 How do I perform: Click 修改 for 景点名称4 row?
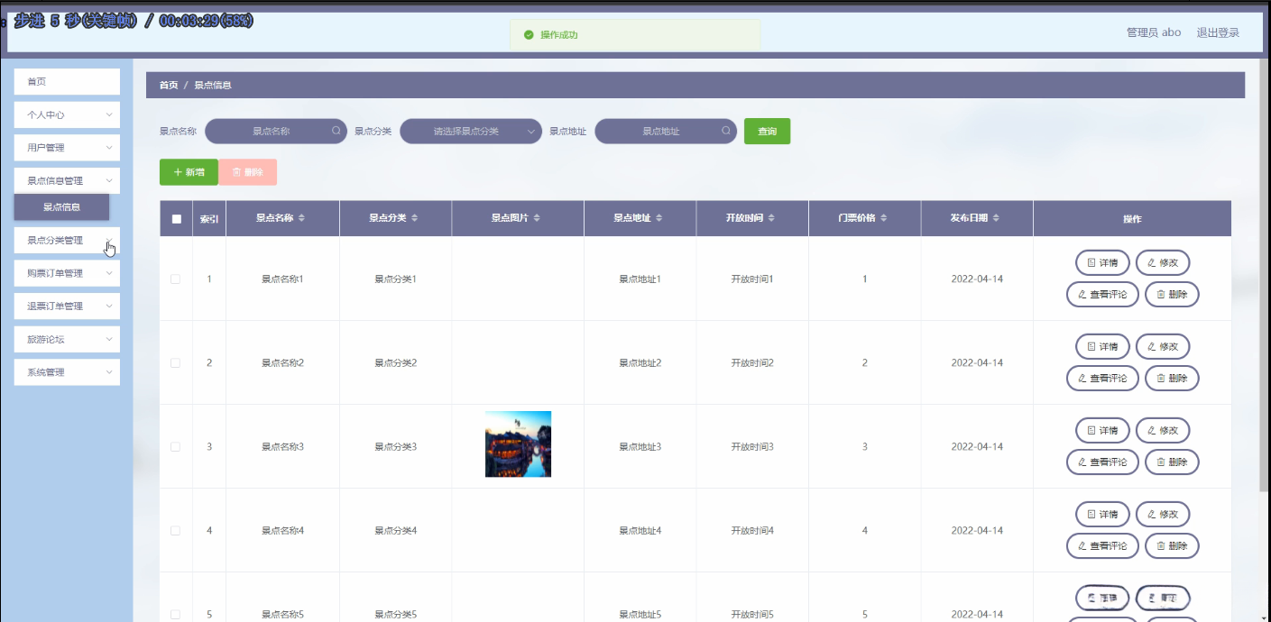pos(1163,514)
